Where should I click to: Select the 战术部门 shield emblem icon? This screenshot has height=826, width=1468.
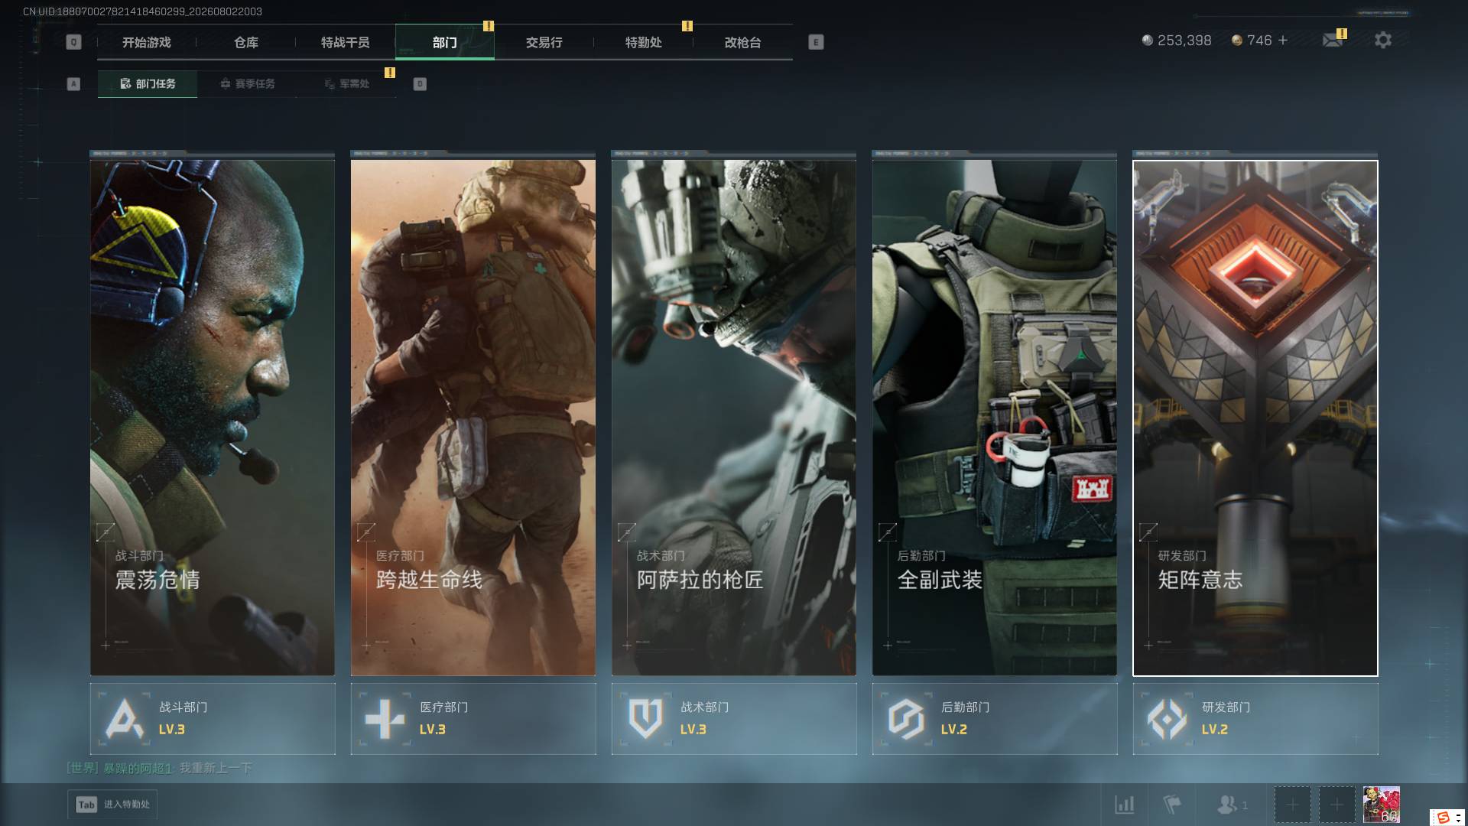(645, 718)
